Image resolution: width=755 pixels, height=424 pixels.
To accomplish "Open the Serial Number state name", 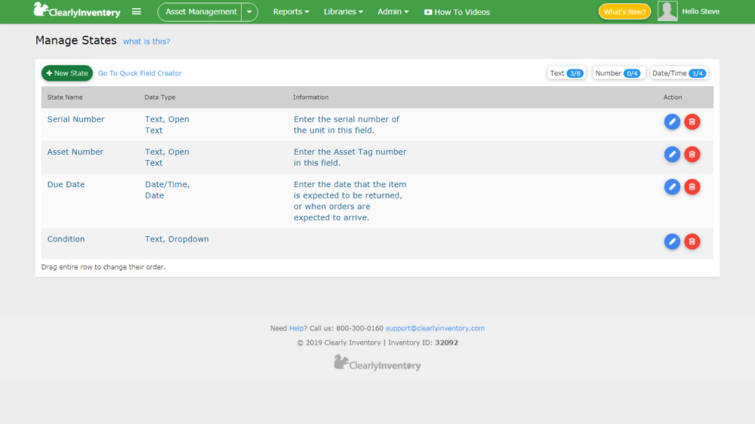I will click(75, 119).
